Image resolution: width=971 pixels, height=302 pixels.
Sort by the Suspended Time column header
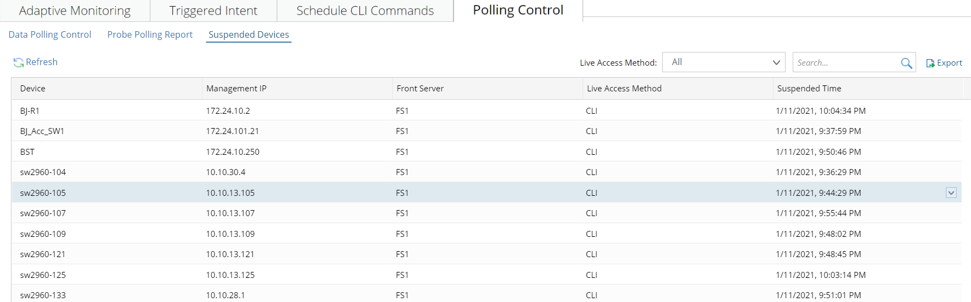[x=809, y=89]
